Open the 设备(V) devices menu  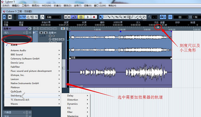(x=88, y=6)
